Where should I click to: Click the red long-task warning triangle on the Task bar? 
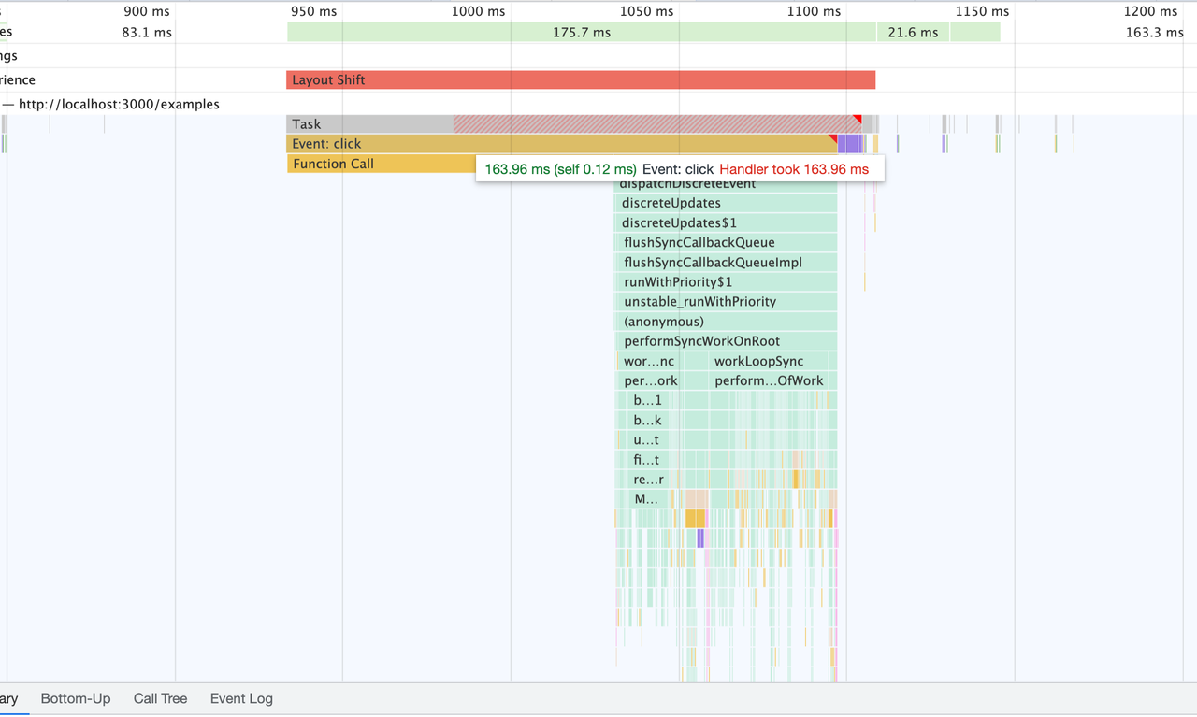857,120
